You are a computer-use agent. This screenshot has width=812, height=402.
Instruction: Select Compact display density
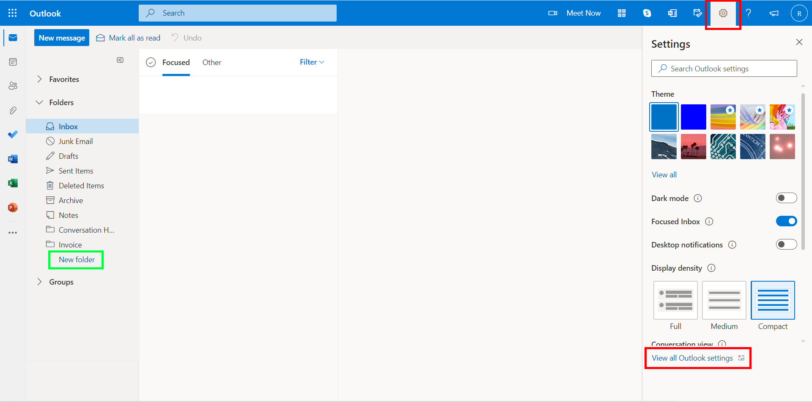(x=773, y=300)
